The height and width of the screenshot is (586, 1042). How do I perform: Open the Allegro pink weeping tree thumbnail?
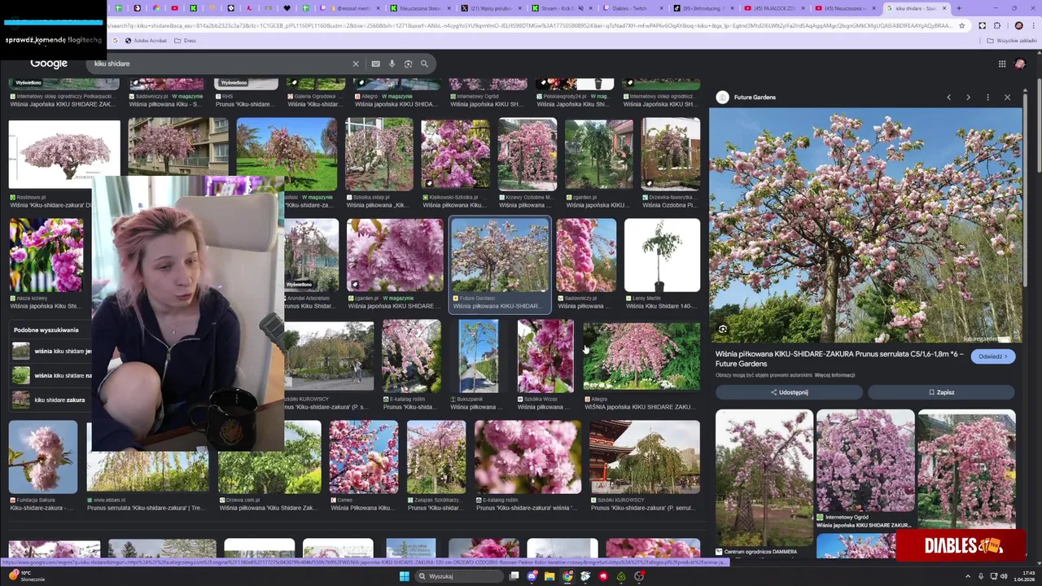pyautogui.click(x=641, y=356)
